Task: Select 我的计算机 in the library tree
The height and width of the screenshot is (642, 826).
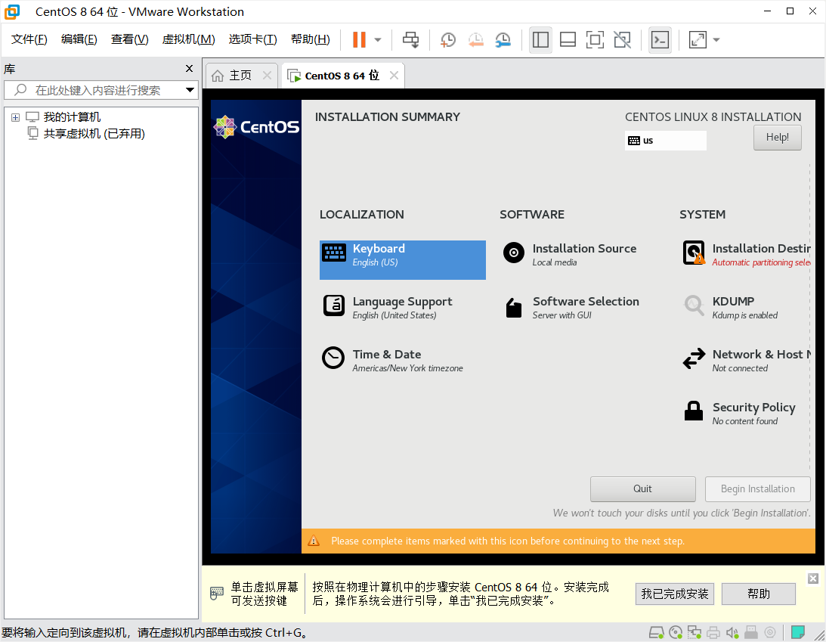Action: (72, 117)
